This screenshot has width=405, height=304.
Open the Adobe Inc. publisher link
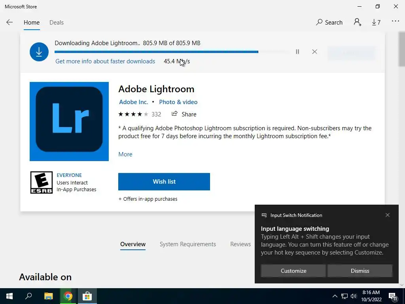pos(134,102)
